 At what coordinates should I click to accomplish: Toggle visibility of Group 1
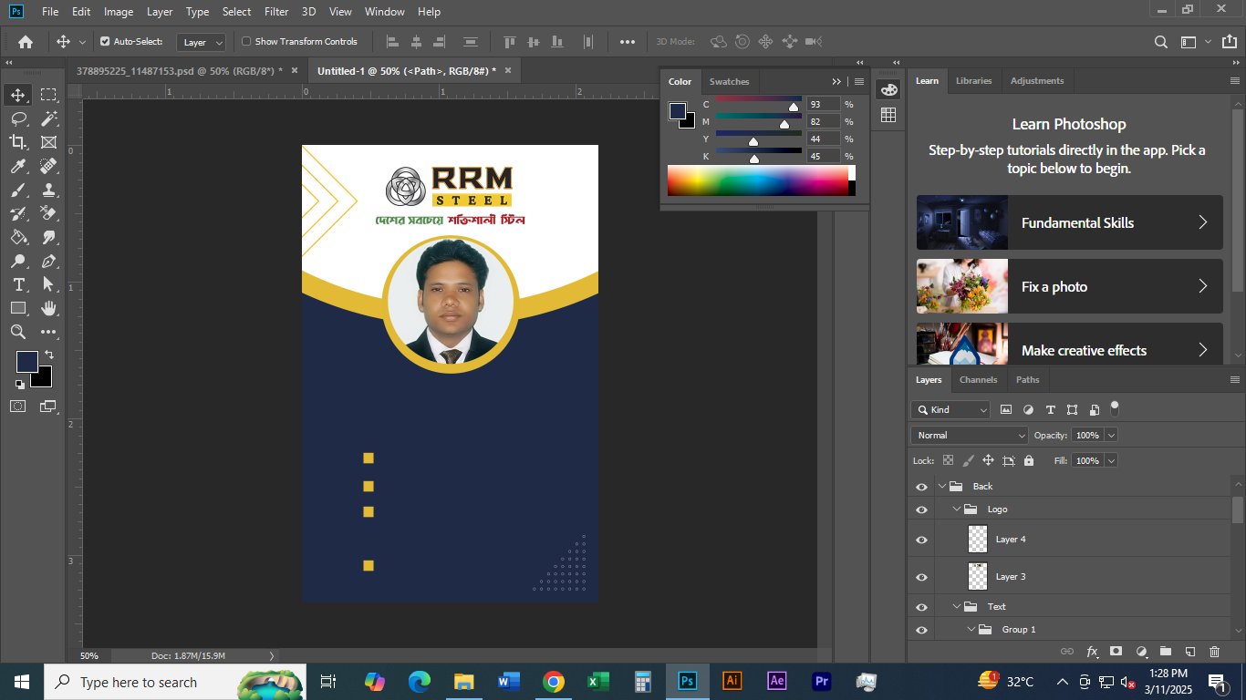click(x=921, y=630)
